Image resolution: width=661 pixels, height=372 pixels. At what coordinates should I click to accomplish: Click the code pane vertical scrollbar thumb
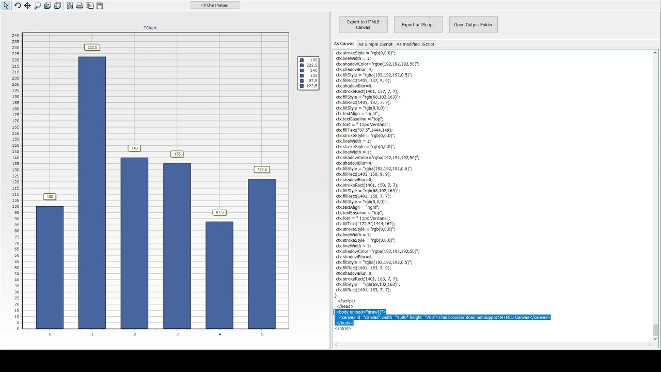(655, 330)
